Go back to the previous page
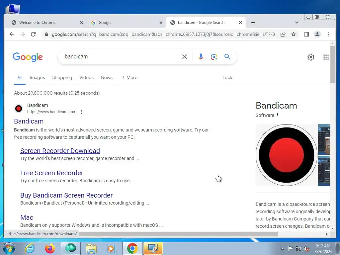The width and height of the screenshot is (340, 255). [12, 34]
